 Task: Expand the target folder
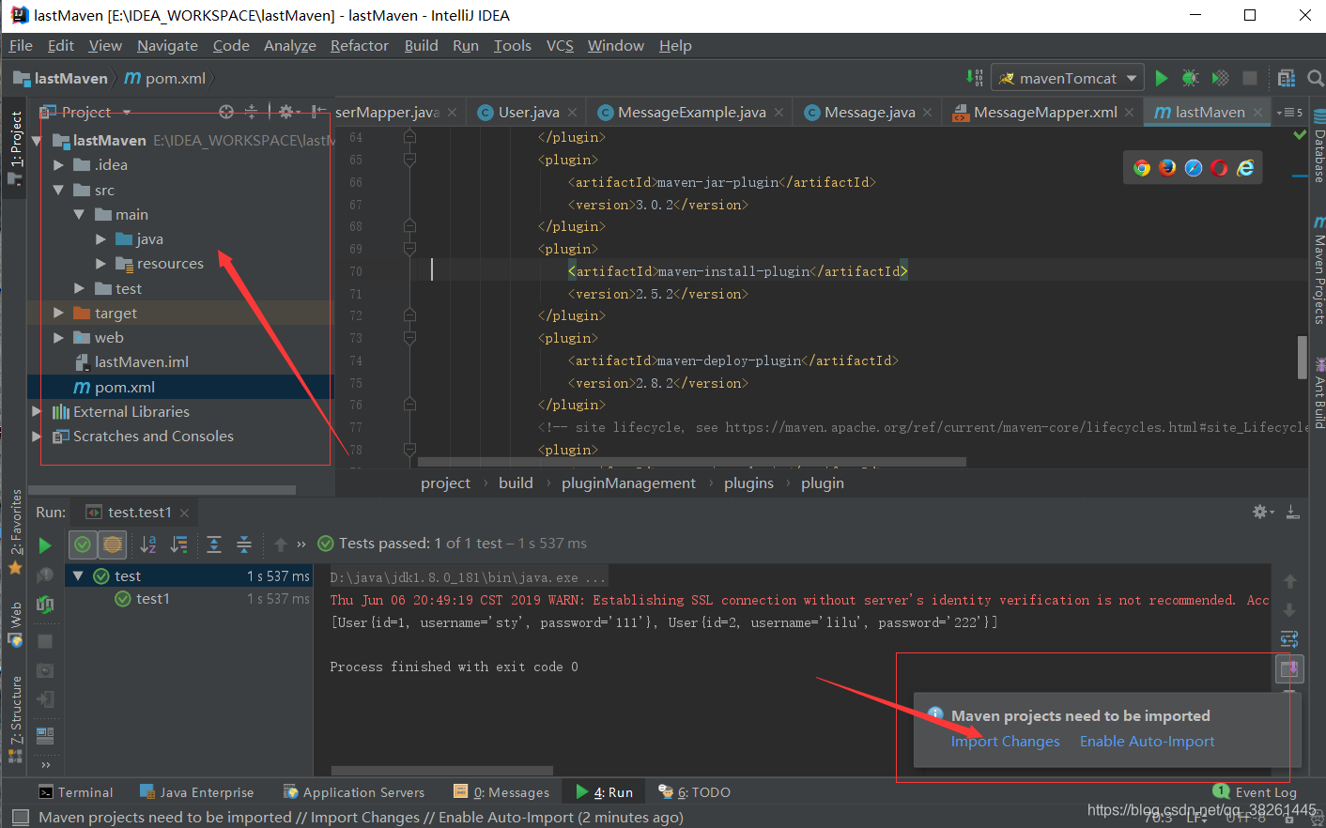pos(58,313)
